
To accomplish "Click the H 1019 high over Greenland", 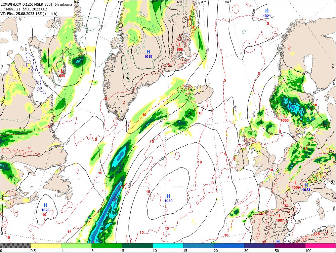I will pyautogui.click(x=148, y=54).
